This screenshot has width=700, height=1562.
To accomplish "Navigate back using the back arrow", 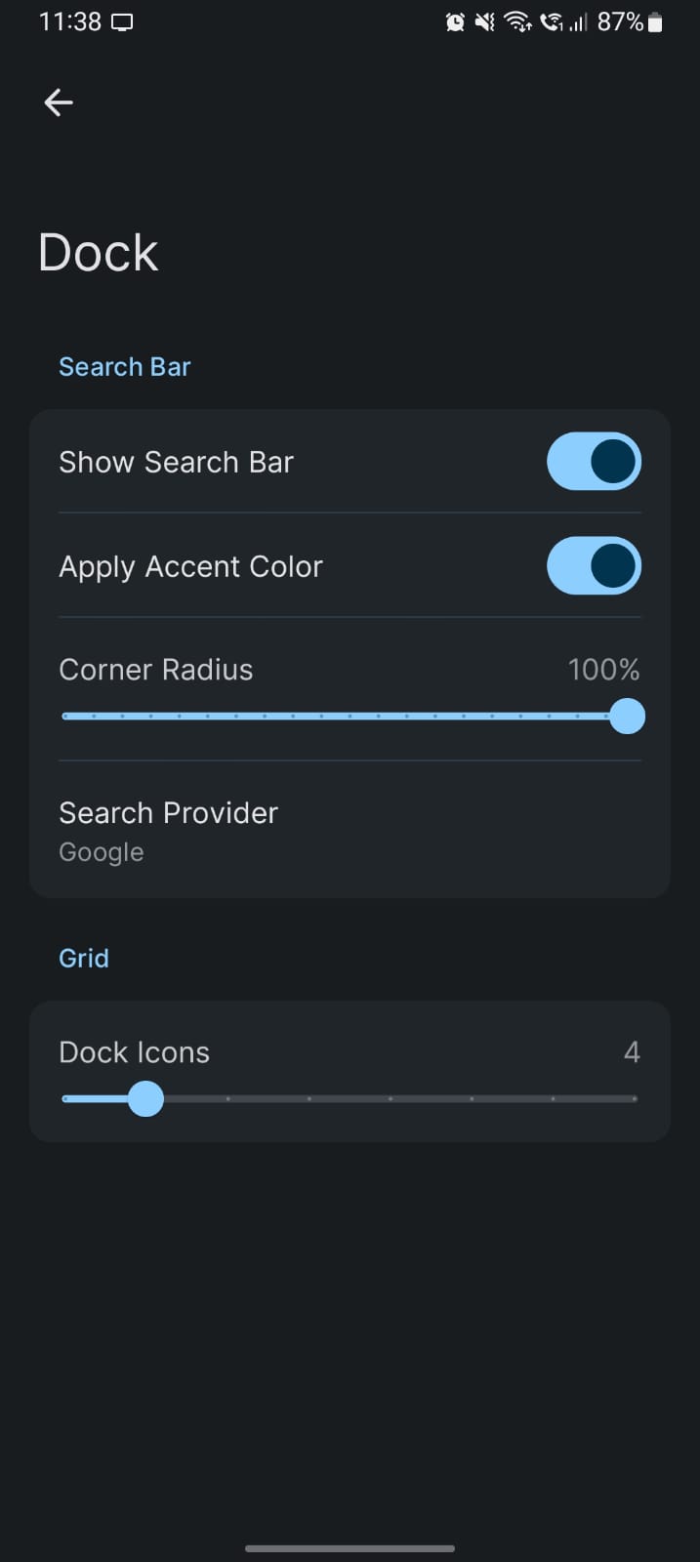I will [58, 102].
